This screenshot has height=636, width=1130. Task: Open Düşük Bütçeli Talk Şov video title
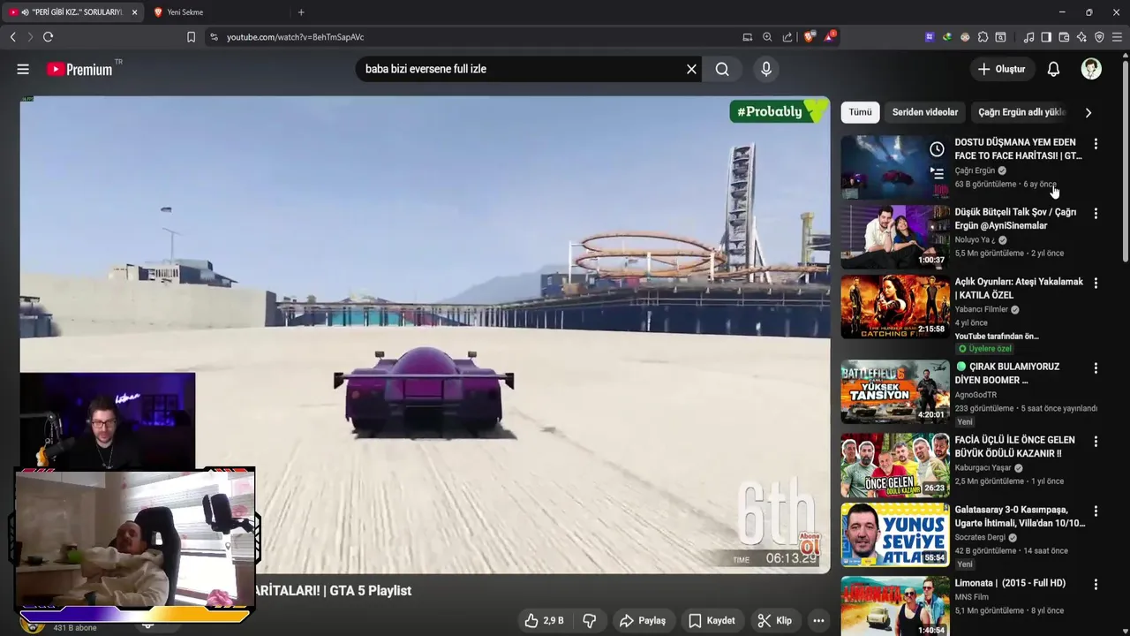point(1015,219)
